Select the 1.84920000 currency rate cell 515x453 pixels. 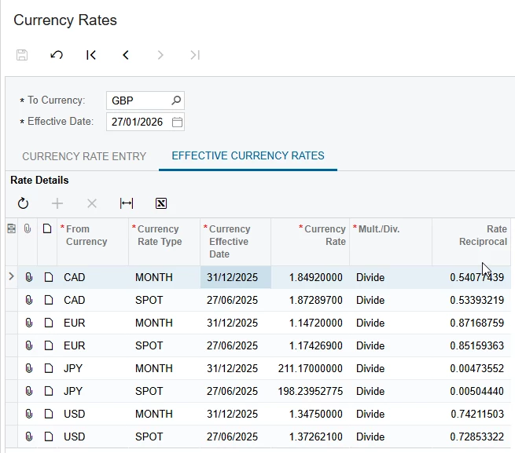[311, 277]
